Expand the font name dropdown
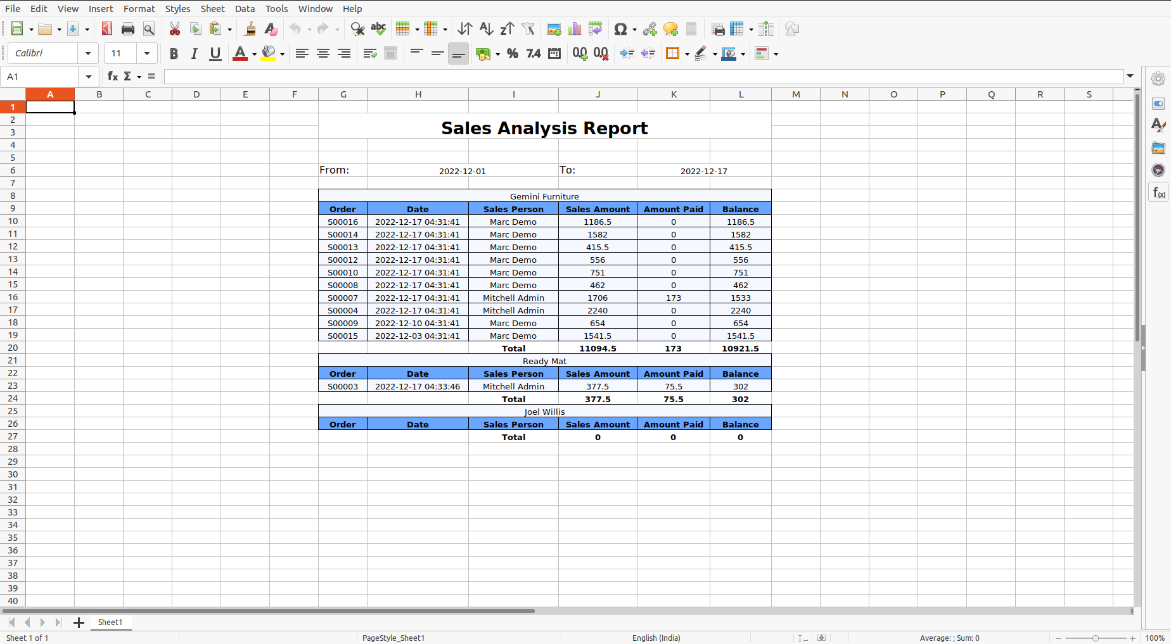 click(88, 54)
